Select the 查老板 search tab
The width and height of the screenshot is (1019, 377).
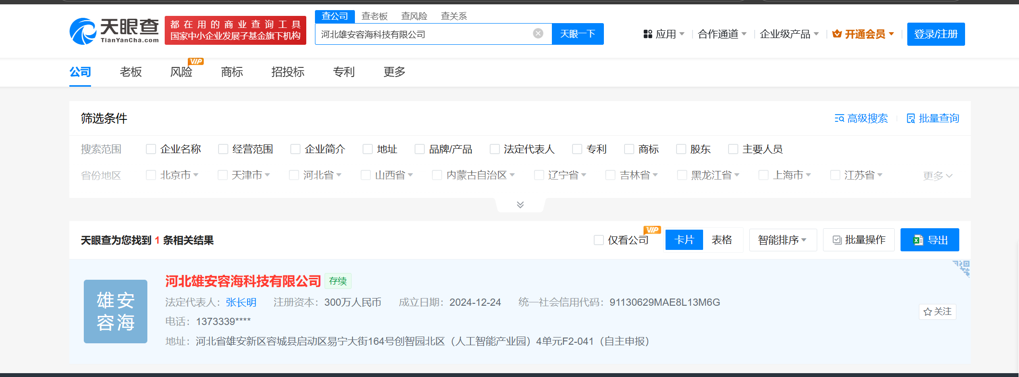click(375, 16)
